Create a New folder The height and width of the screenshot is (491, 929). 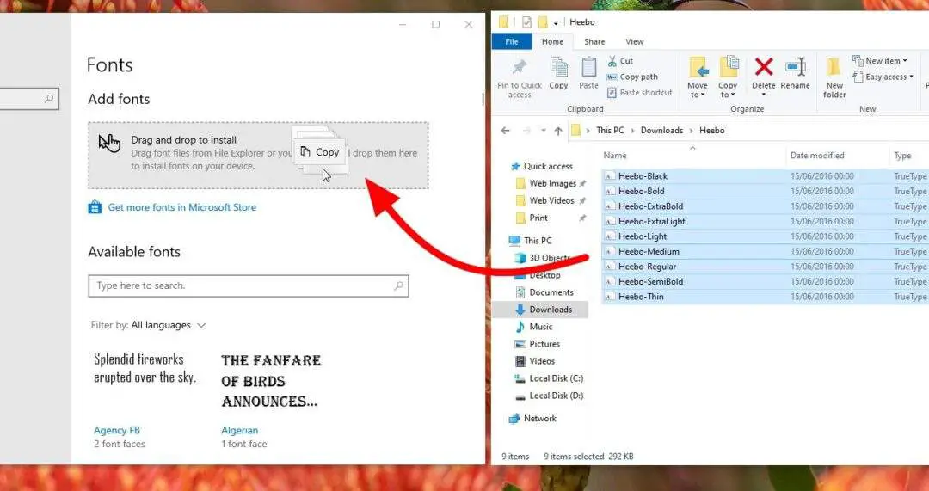pyautogui.click(x=834, y=78)
